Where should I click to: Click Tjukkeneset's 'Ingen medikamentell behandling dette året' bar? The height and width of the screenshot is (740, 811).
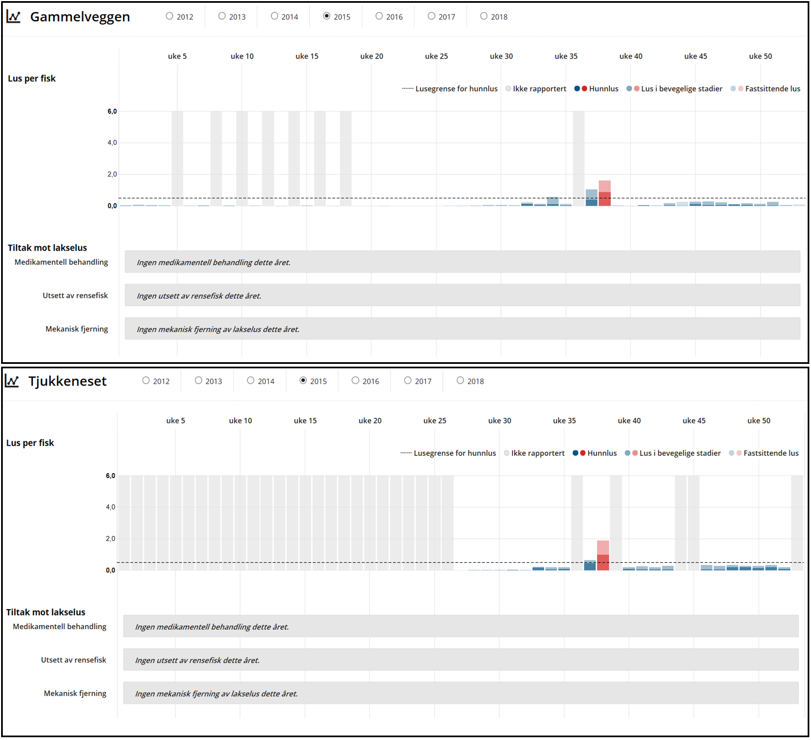tap(461, 626)
